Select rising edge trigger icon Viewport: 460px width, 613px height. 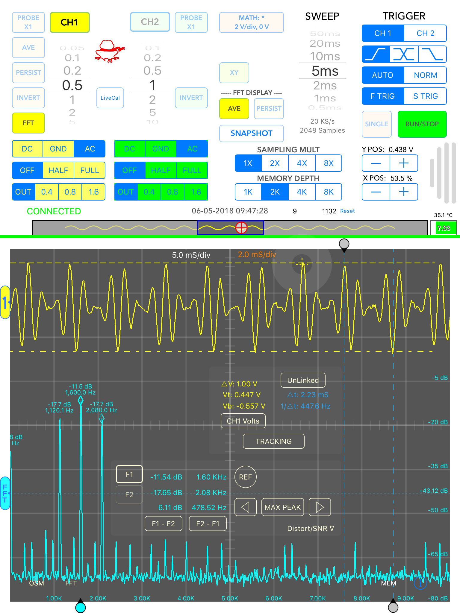(x=376, y=54)
